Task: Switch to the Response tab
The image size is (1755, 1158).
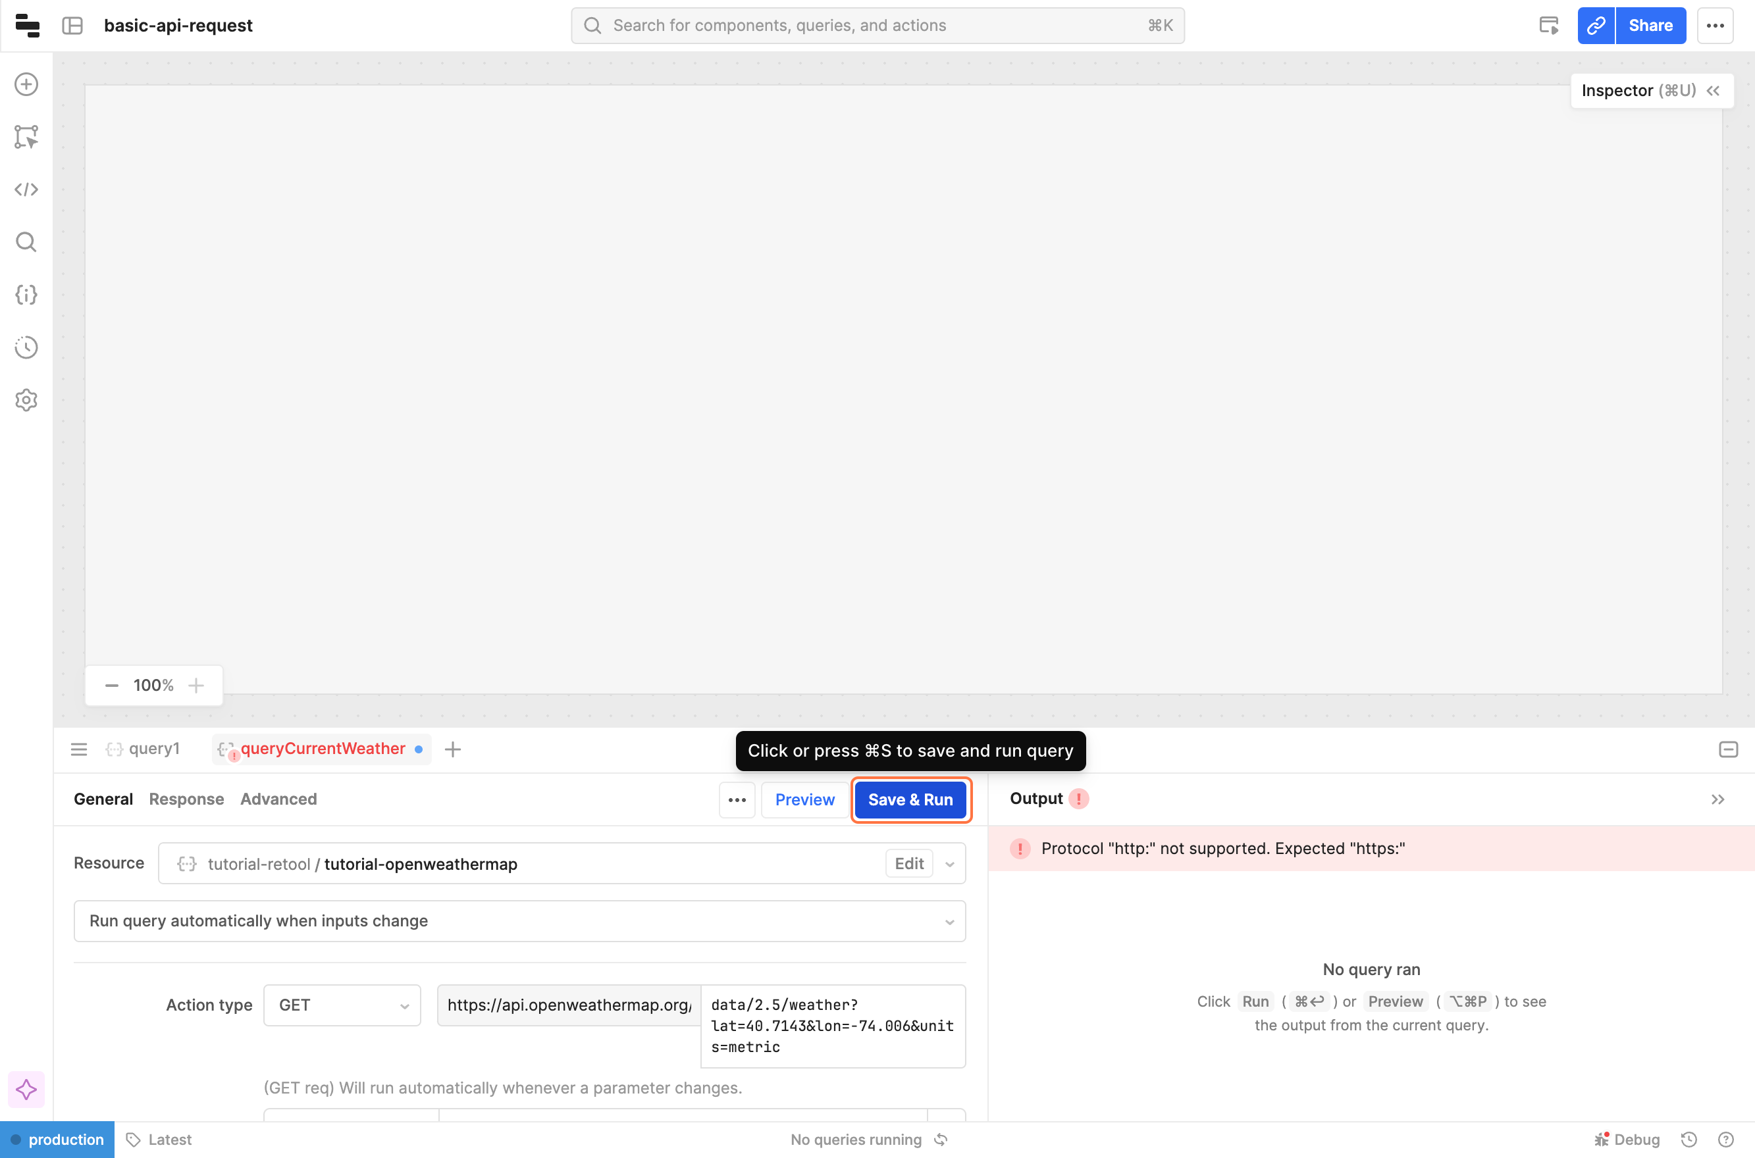Action: pyautogui.click(x=186, y=799)
